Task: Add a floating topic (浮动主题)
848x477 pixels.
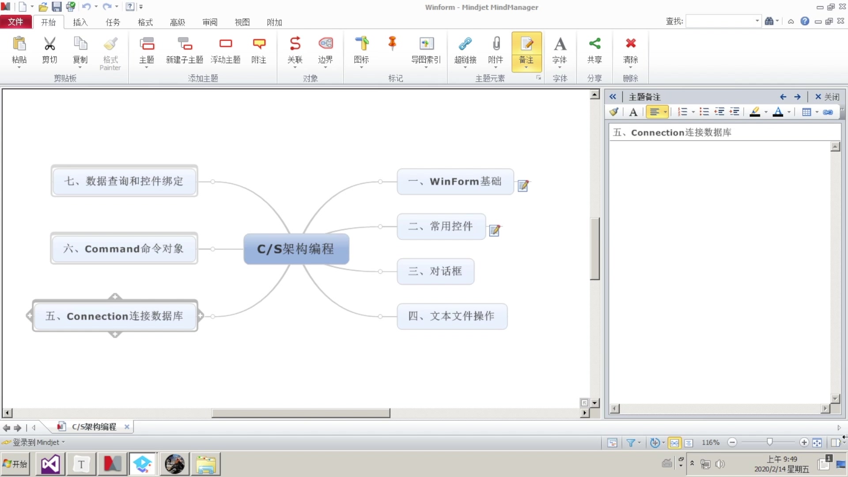Action: point(225,44)
